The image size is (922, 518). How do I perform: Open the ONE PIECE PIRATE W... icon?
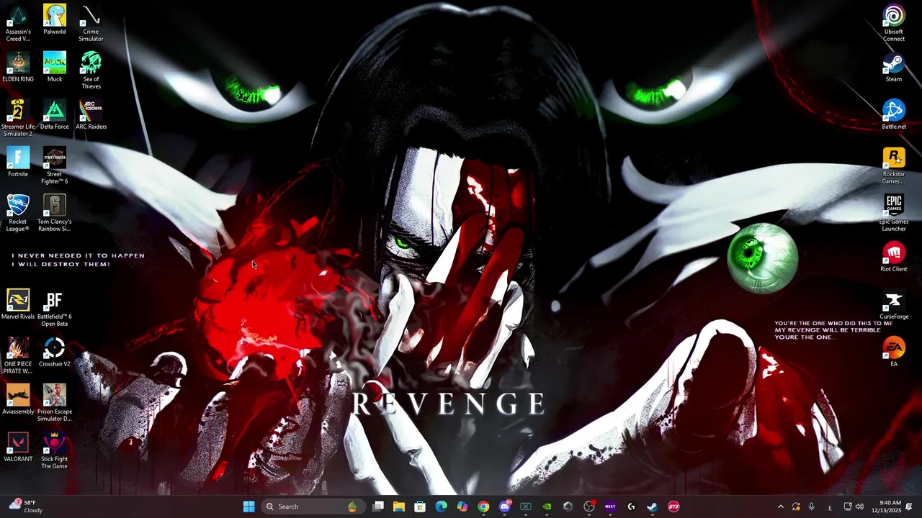(x=18, y=355)
